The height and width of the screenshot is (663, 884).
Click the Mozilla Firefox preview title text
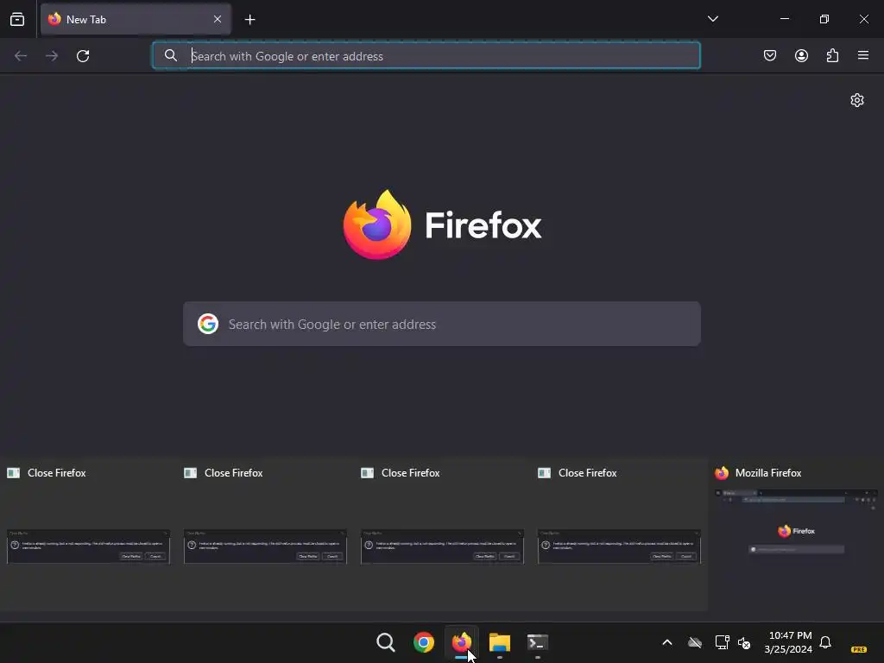pyautogui.click(x=768, y=473)
